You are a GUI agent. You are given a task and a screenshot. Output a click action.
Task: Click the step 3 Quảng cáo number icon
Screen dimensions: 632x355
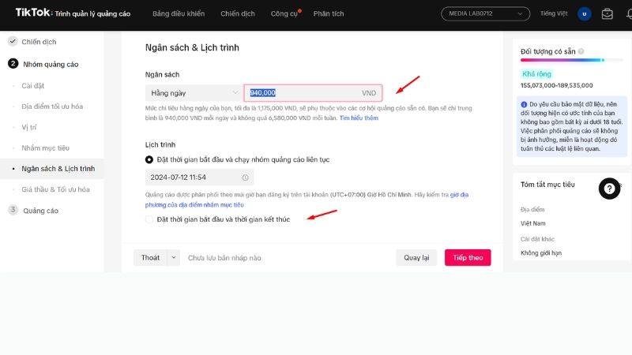13,210
